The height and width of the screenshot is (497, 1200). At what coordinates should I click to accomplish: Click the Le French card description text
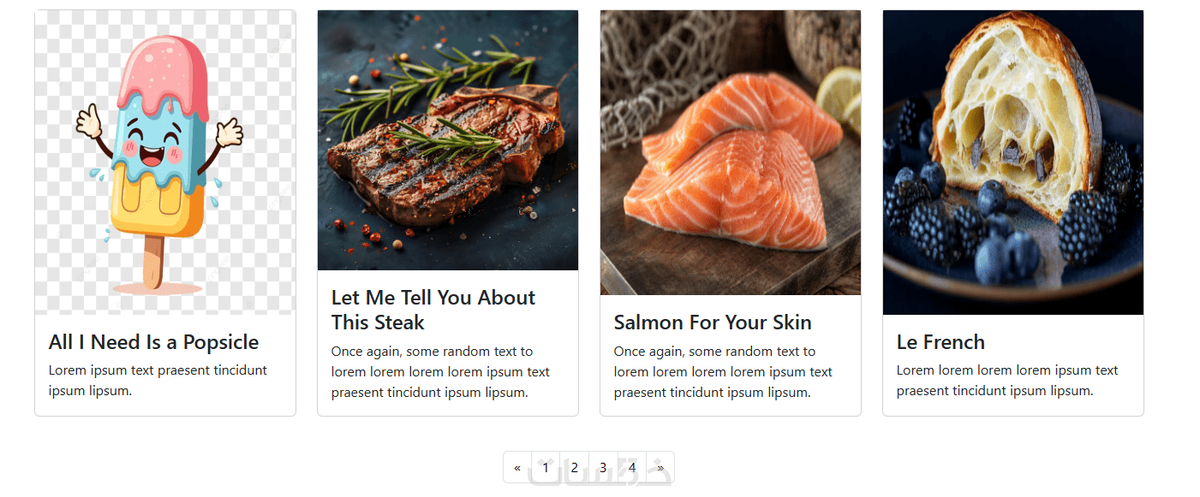(x=1007, y=381)
